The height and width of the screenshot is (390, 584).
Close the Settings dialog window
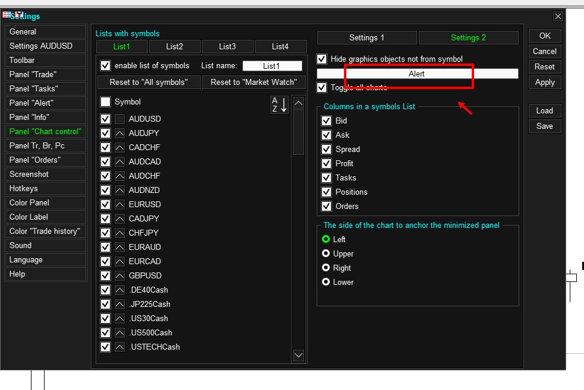(557, 17)
